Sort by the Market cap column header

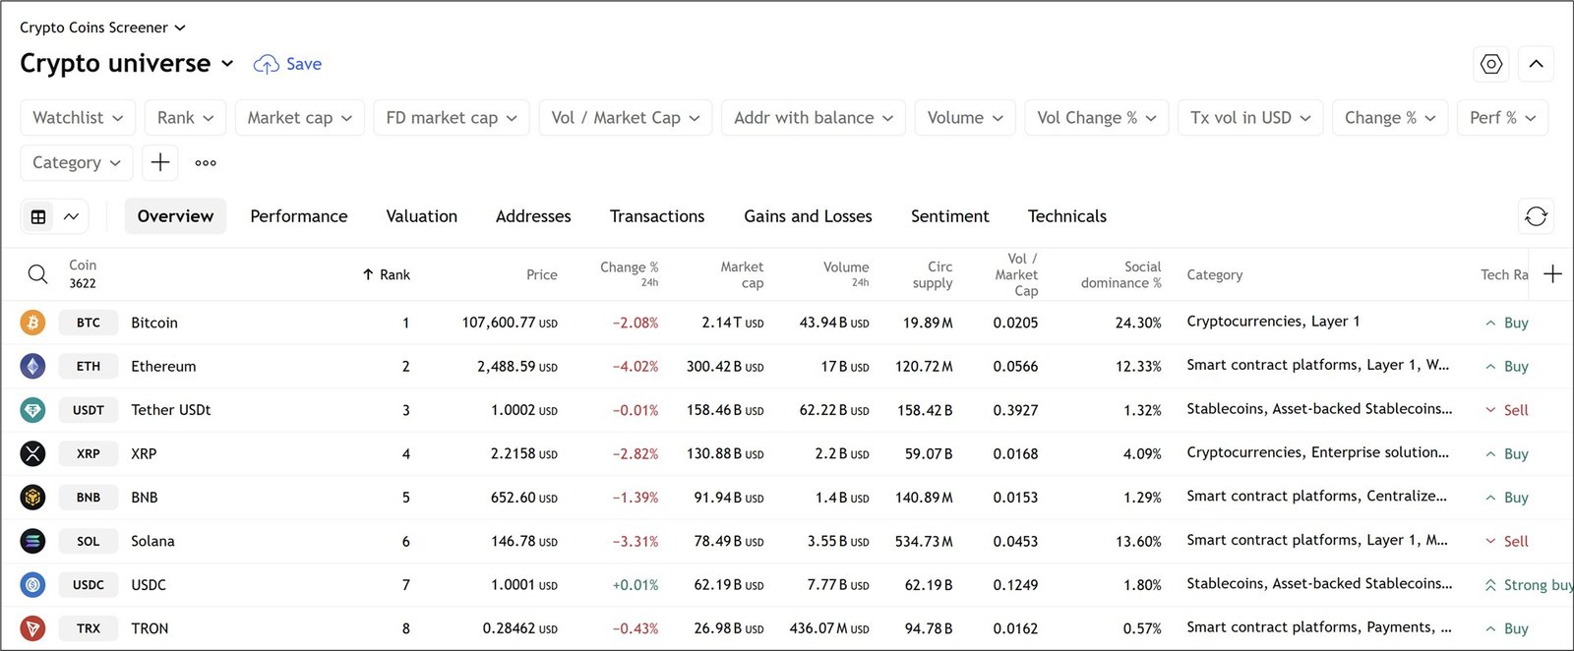742,274
